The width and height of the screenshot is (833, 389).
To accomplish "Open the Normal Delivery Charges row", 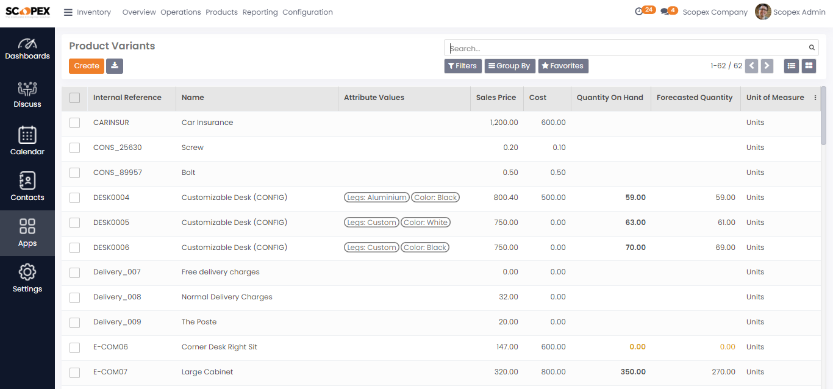I will tap(441, 297).
